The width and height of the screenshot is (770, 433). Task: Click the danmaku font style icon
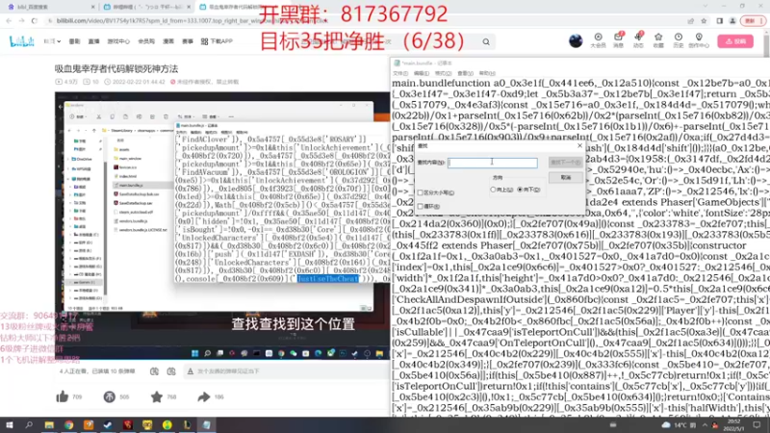pyautogui.click(x=191, y=371)
